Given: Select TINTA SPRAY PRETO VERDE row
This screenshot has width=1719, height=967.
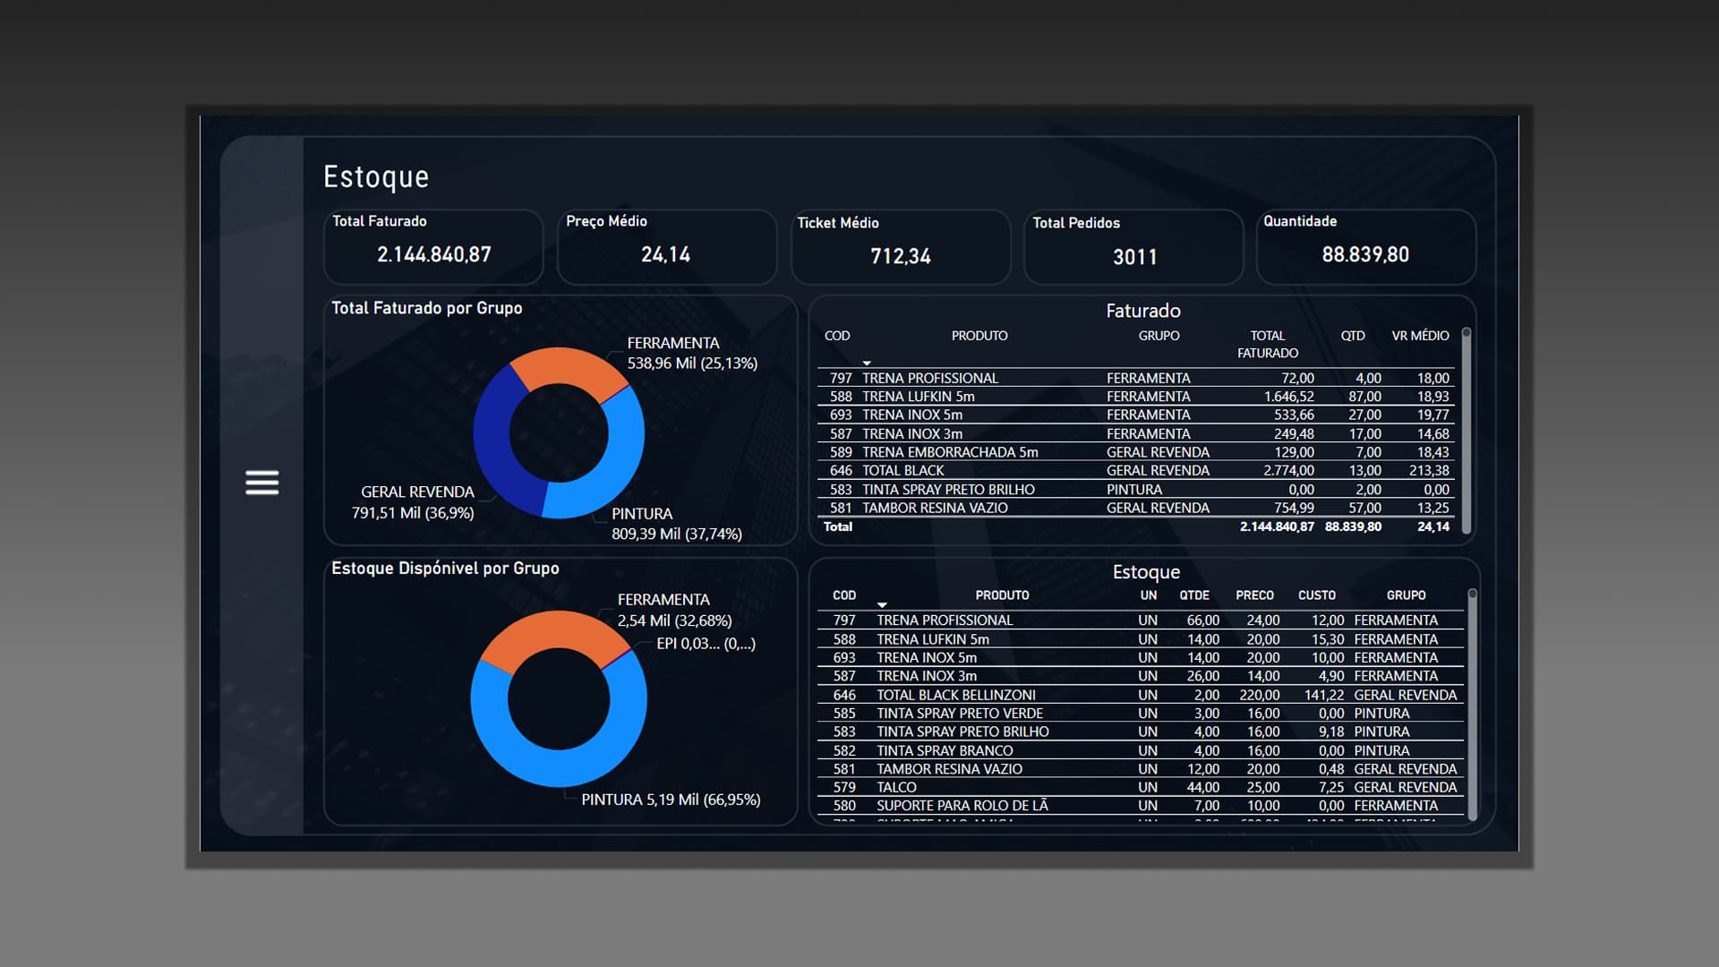Looking at the screenshot, I should pos(1141,714).
